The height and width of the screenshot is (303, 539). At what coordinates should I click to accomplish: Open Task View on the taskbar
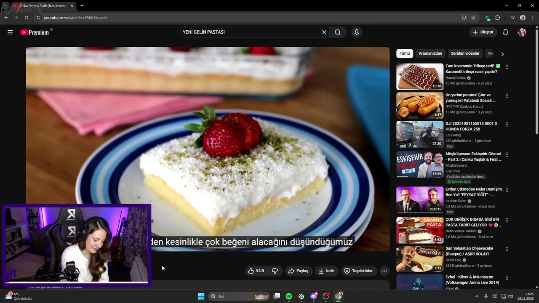click(x=277, y=296)
